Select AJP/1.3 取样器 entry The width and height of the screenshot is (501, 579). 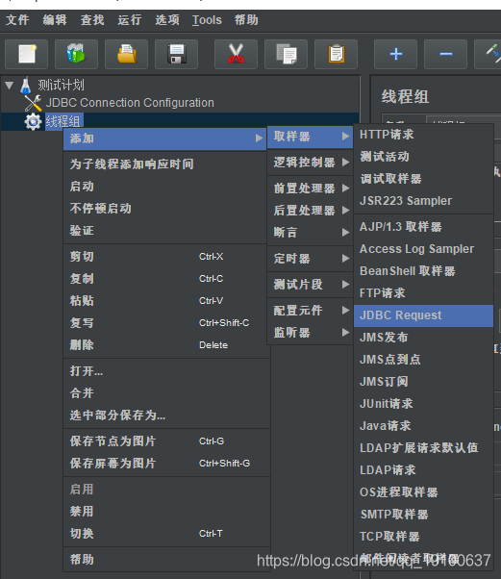tap(423, 227)
